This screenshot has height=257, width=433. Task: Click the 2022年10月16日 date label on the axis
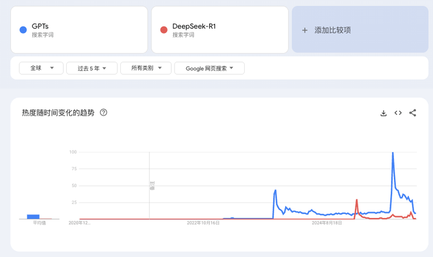[x=203, y=223]
